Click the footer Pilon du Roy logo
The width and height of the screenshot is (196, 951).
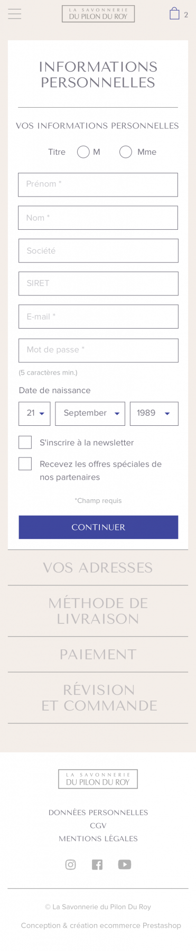click(98, 779)
